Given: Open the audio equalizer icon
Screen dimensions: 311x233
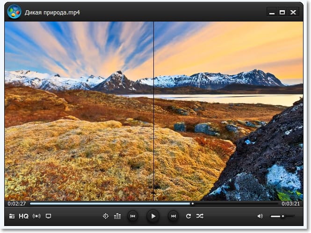Looking at the screenshot, I should click(117, 216).
